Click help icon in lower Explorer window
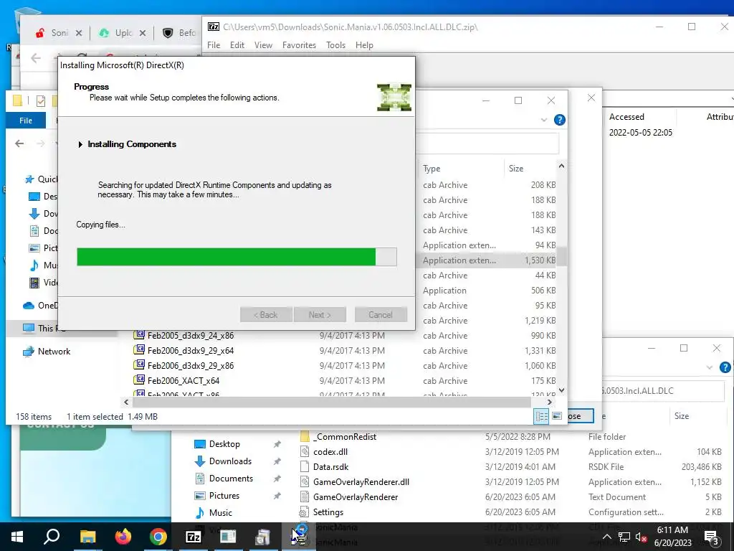 tap(725, 367)
